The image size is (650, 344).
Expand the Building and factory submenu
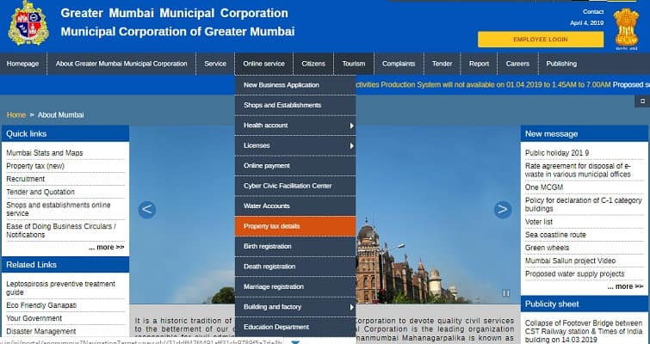tap(351, 307)
